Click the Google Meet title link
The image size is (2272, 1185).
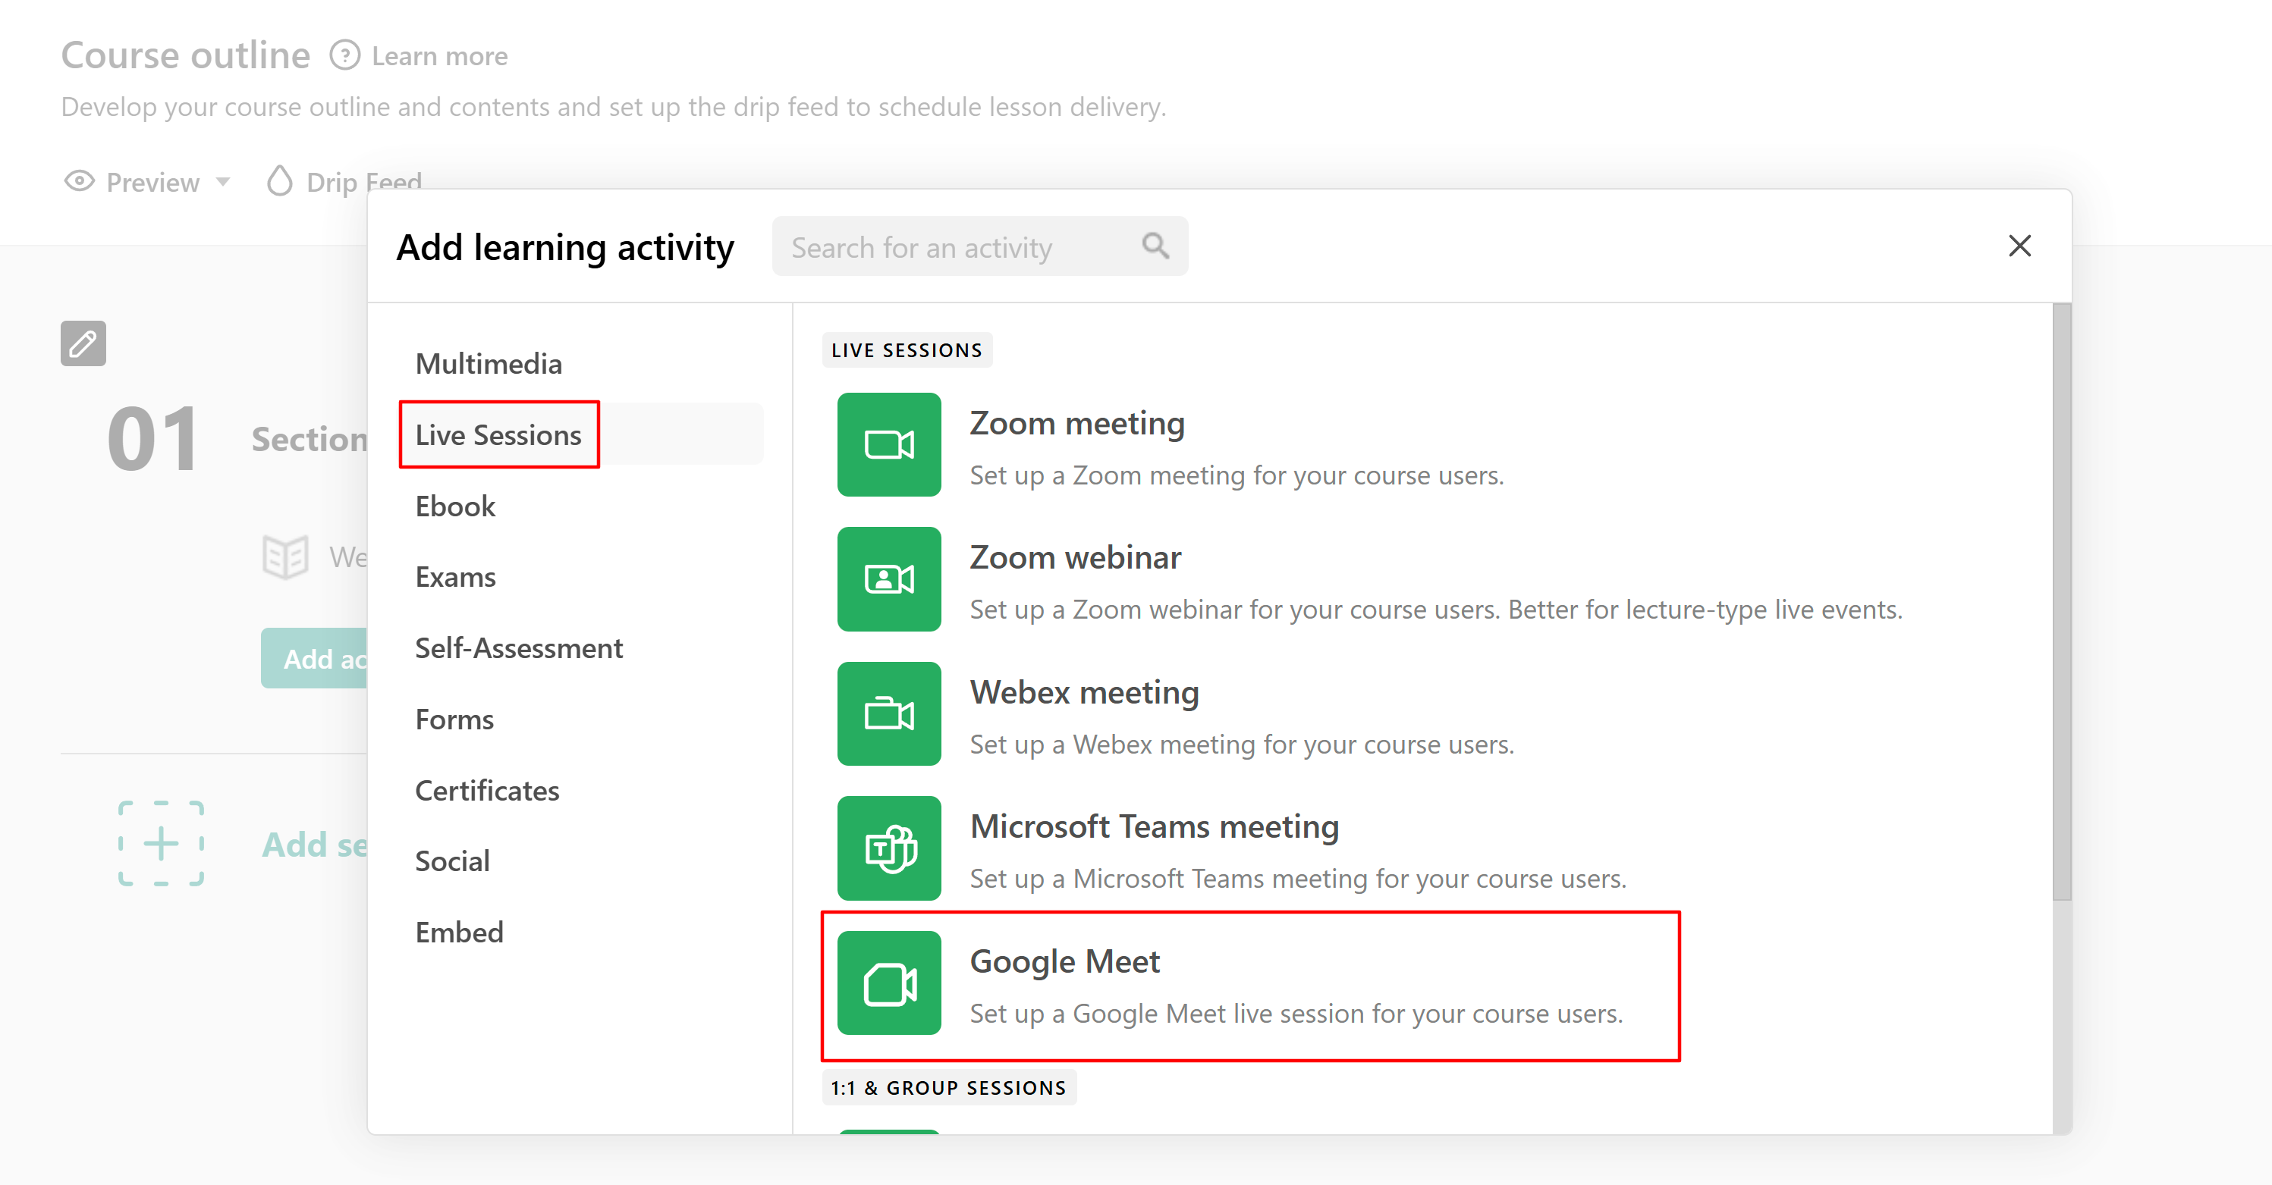point(1064,961)
